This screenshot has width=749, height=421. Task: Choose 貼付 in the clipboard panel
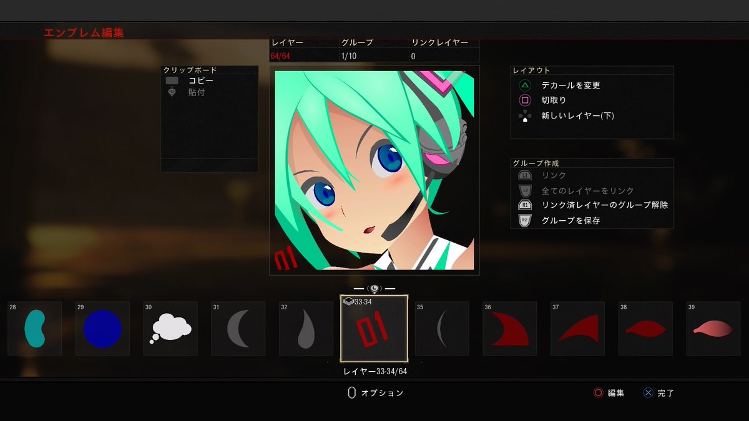[x=197, y=92]
